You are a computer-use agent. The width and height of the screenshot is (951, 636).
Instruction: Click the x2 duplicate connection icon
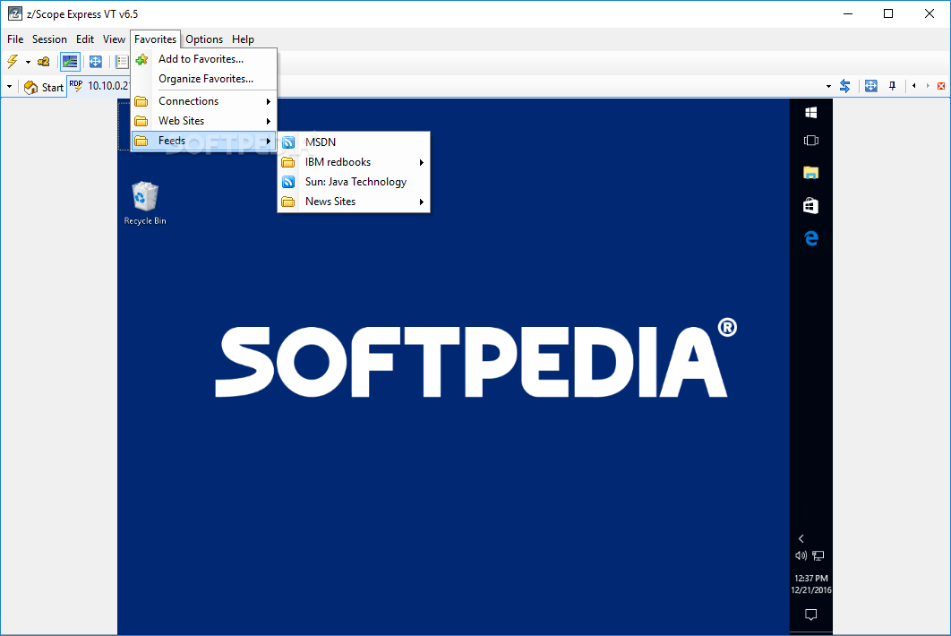point(44,61)
